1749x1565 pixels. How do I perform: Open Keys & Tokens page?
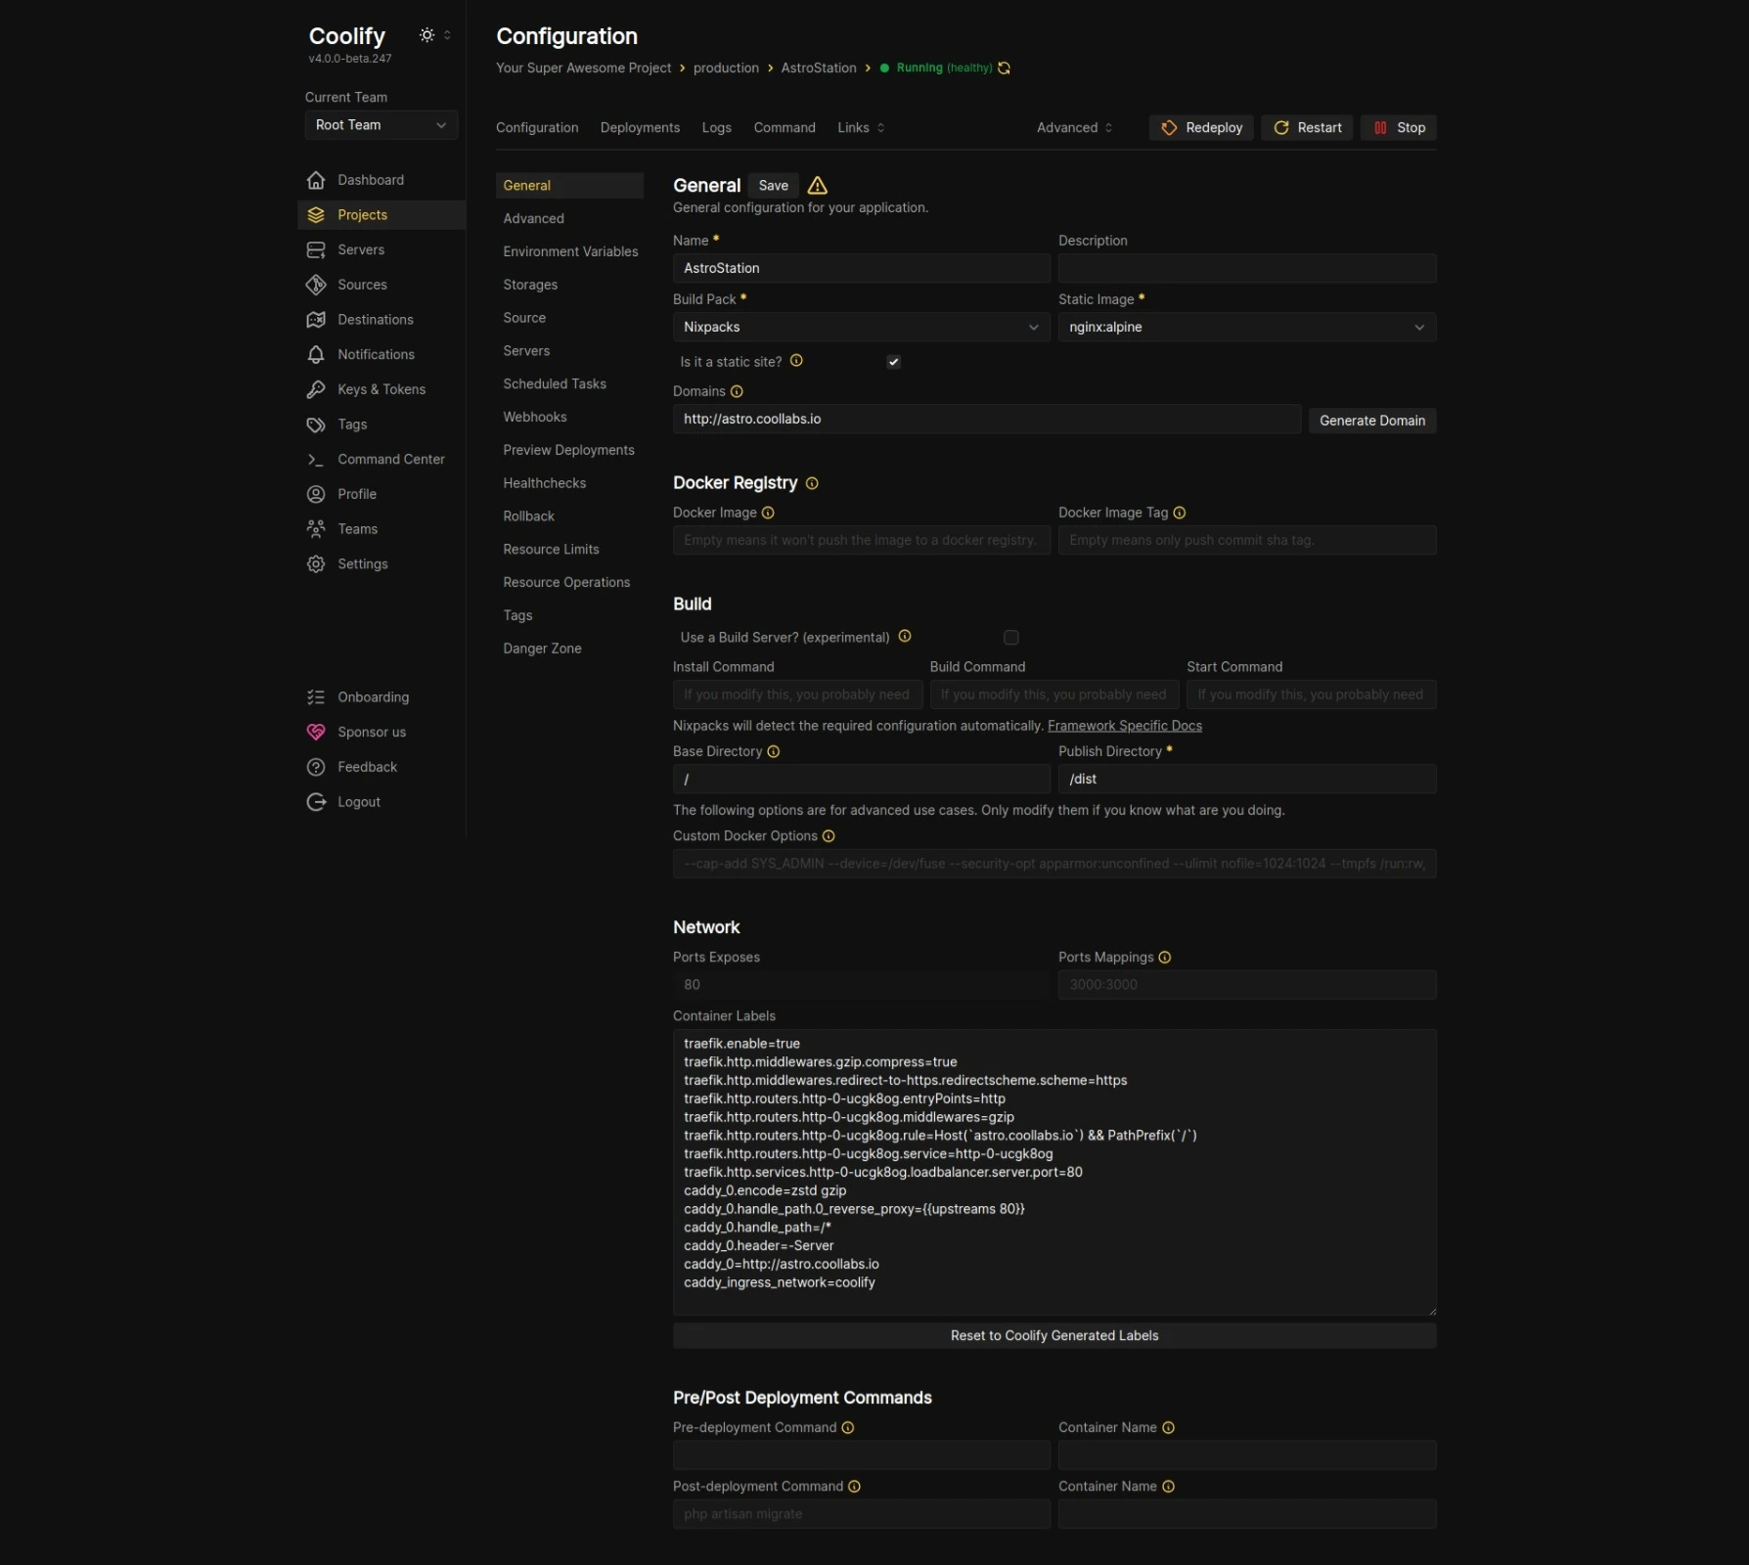381,388
